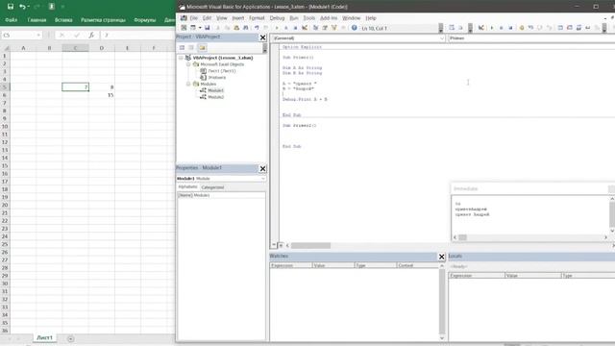
Task: Click the Excel Save icon in title bar
Action: click(11, 7)
